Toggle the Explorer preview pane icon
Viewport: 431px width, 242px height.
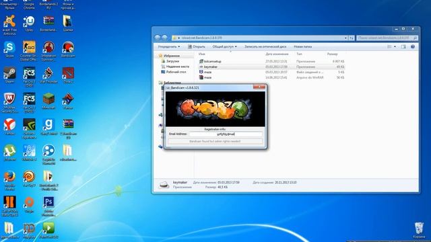[403, 46]
